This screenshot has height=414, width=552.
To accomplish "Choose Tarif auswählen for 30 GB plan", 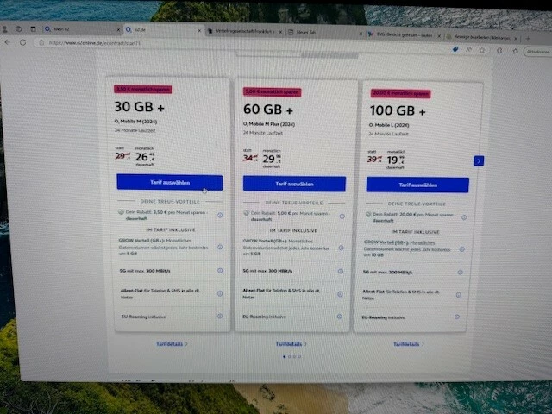I will 170,182.
